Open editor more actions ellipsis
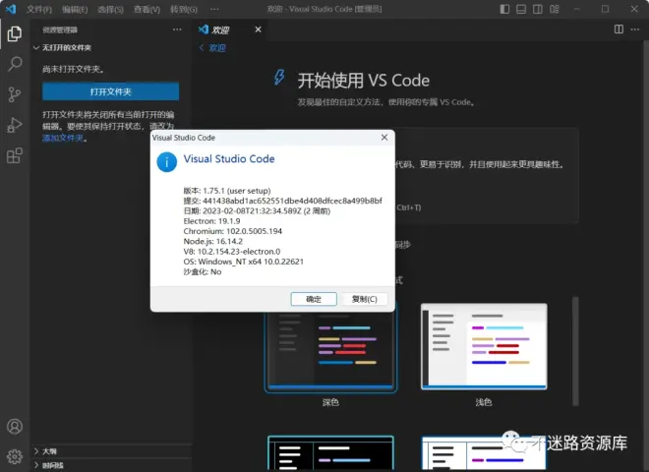The image size is (649, 472). [x=635, y=29]
